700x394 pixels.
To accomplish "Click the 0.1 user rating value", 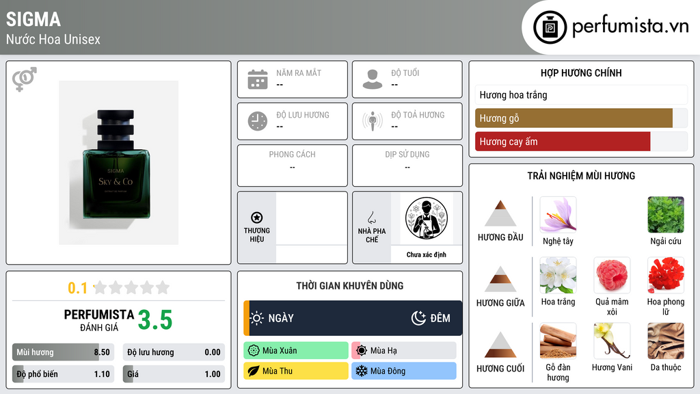I will (78, 288).
